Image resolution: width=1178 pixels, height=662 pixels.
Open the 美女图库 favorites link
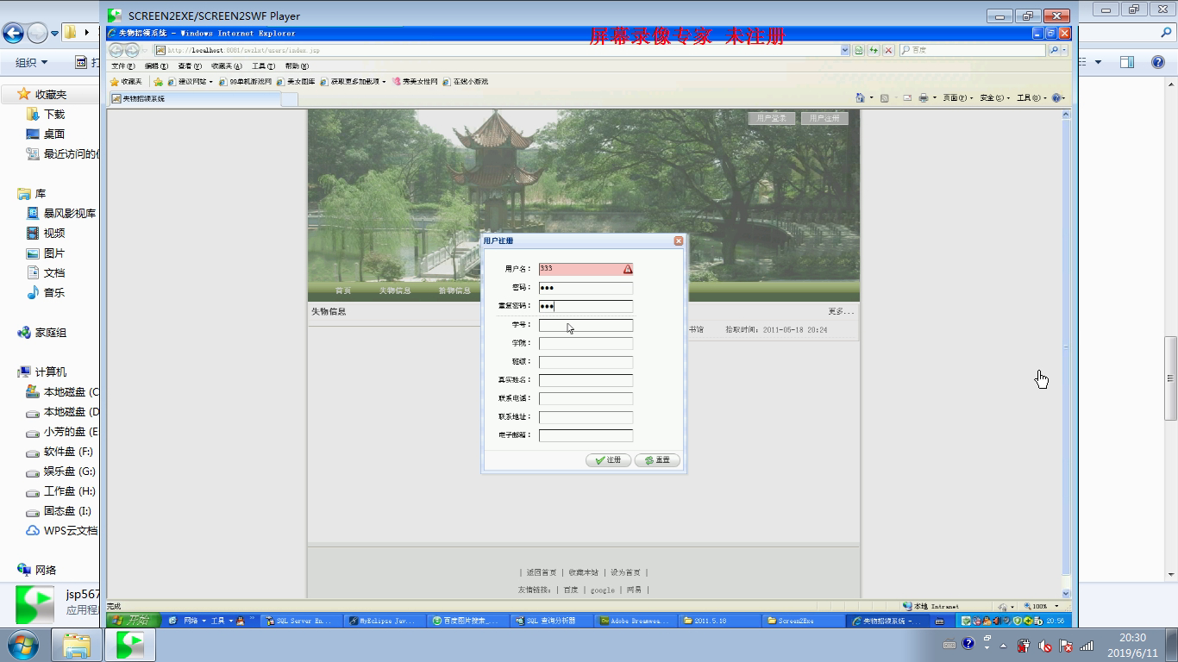[x=296, y=82]
